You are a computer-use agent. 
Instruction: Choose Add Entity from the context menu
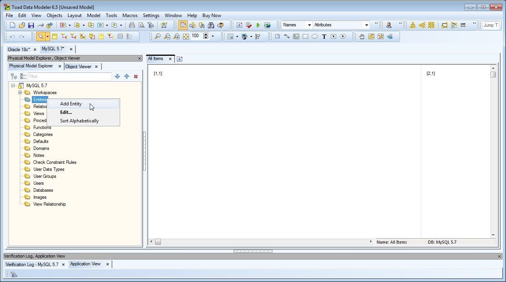[83, 104]
